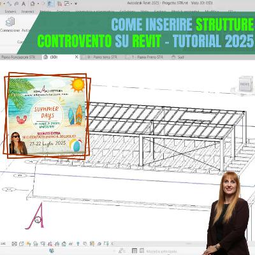The height and width of the screenshot is (255, 255).
Task: Open the Inserisci ribbon tab
Action: click(27, 11)
